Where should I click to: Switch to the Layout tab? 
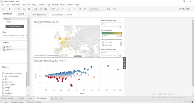21,14
